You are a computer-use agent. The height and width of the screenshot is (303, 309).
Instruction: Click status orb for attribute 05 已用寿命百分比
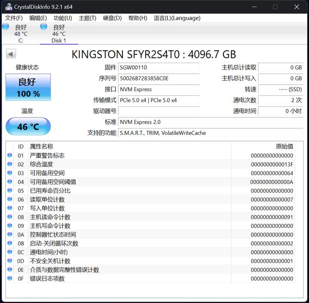[10, 191]
